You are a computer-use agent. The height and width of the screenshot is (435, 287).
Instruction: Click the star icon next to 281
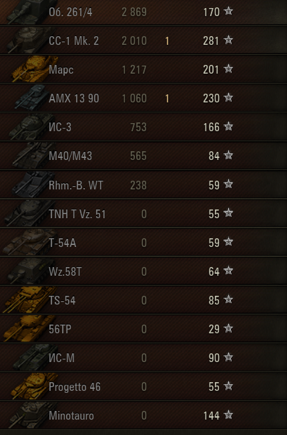point(228,40)
